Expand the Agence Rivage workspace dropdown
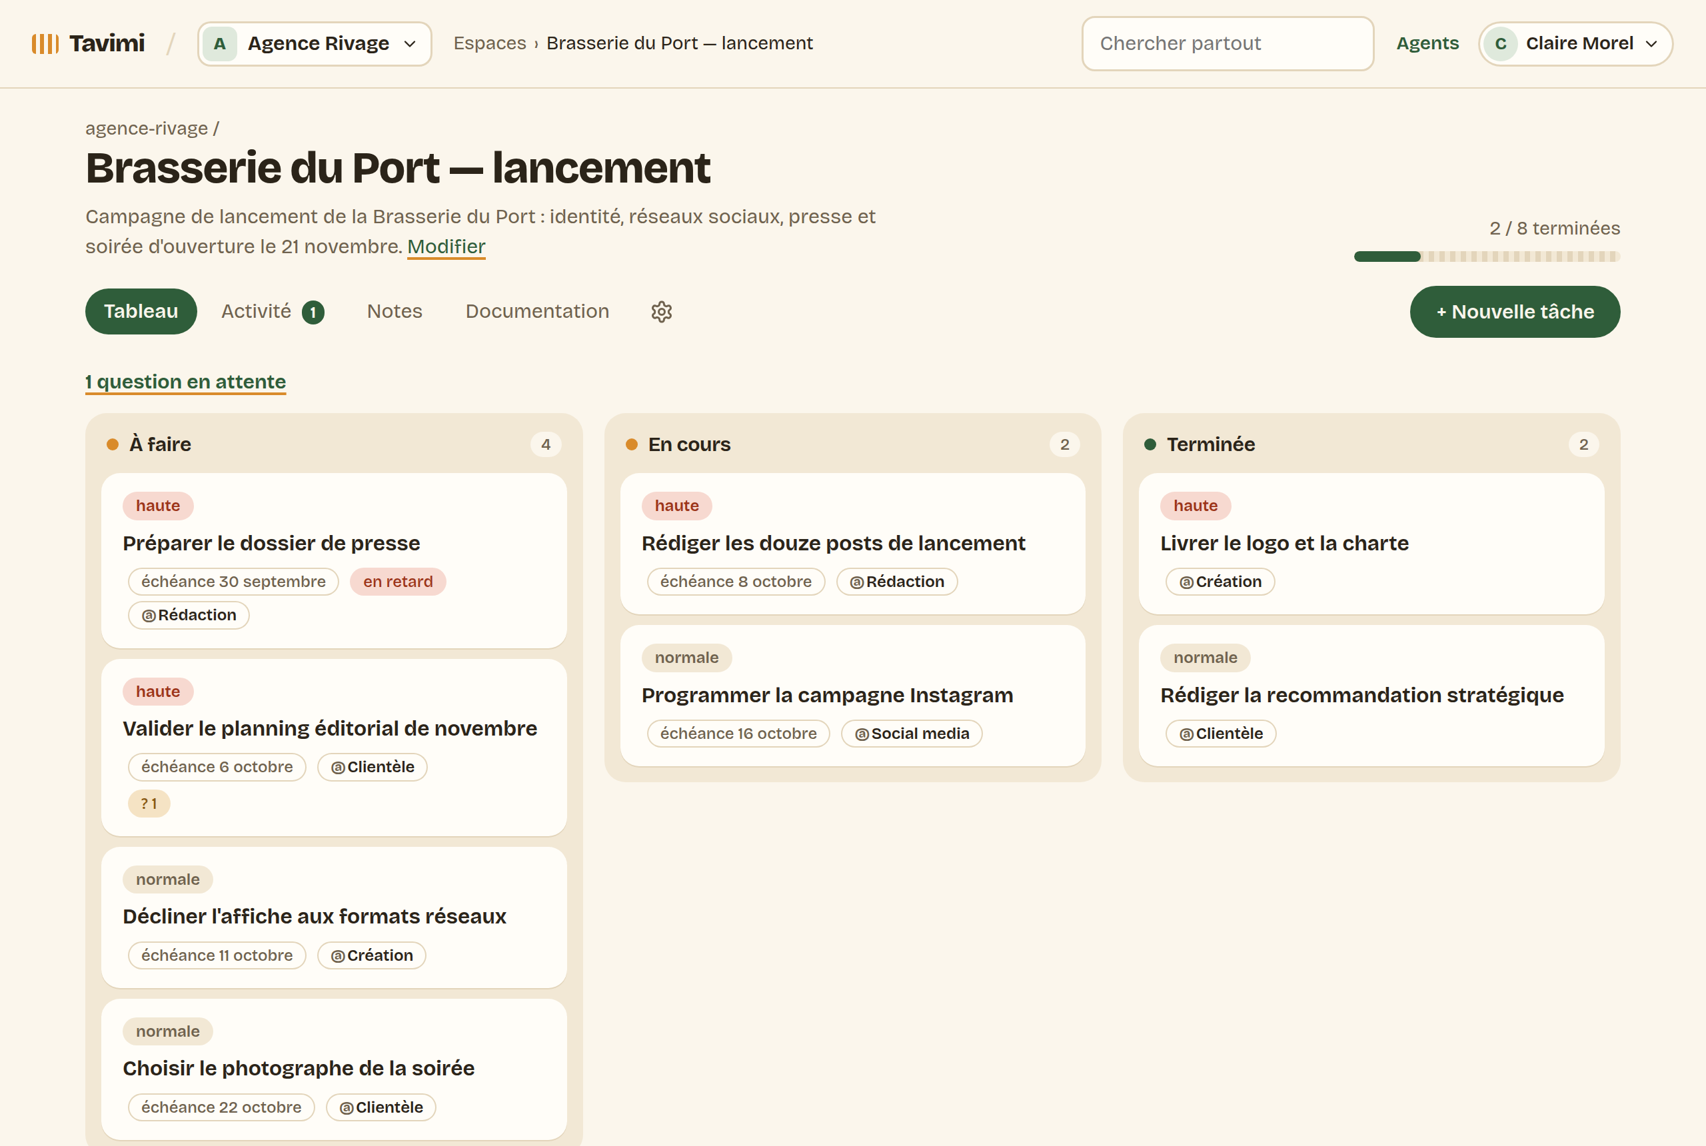Image resolution: width=1706 pixels, height=1146 pixels. point(315,44)
